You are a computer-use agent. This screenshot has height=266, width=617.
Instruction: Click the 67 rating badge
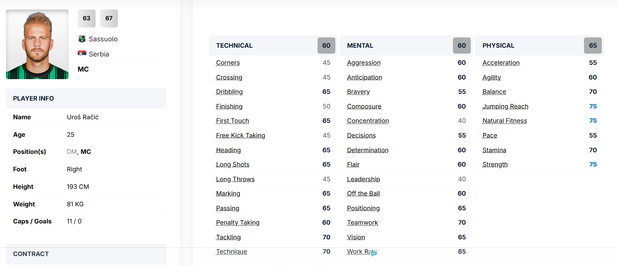pos(109,18)
